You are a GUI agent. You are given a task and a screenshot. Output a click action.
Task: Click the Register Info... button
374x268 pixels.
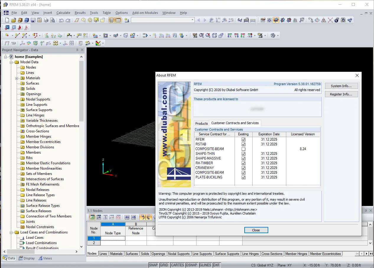[341, 94]
